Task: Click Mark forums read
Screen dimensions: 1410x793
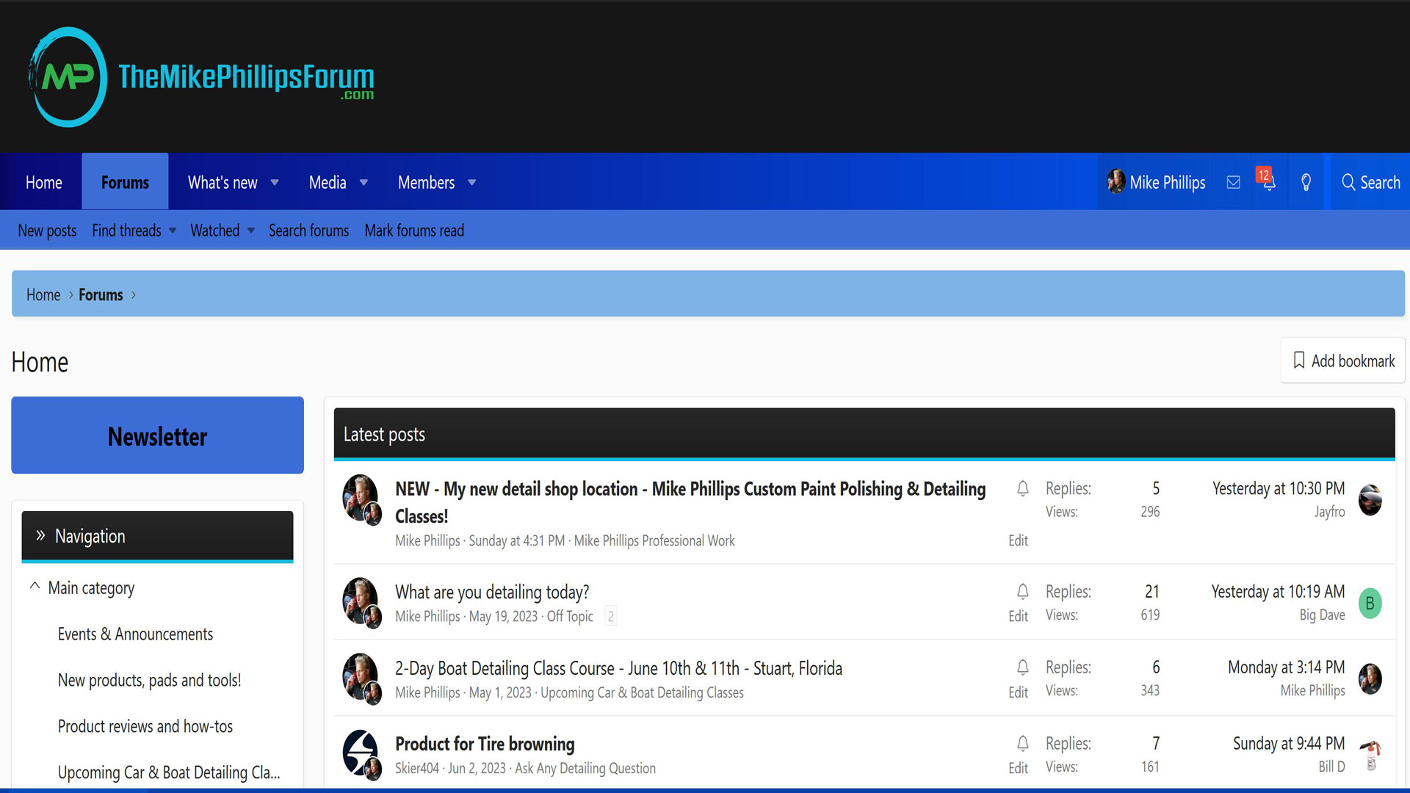Action: (x=414, y=231)
